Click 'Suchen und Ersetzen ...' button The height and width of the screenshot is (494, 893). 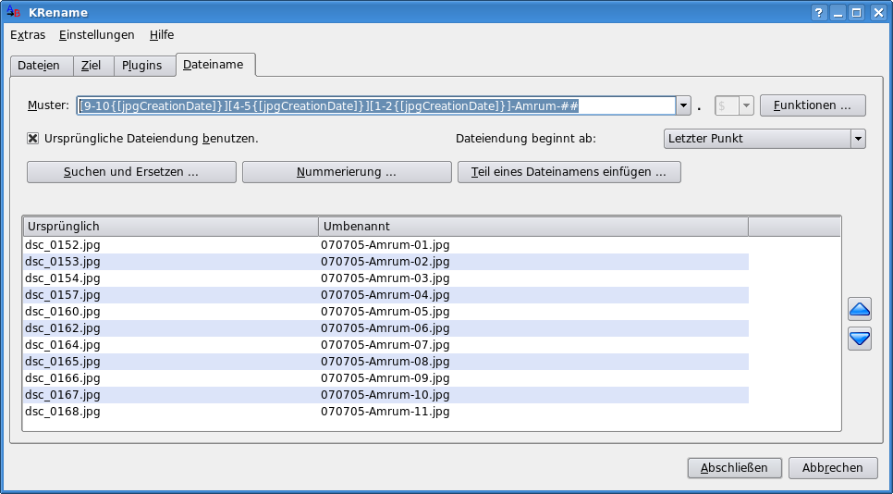130,172
